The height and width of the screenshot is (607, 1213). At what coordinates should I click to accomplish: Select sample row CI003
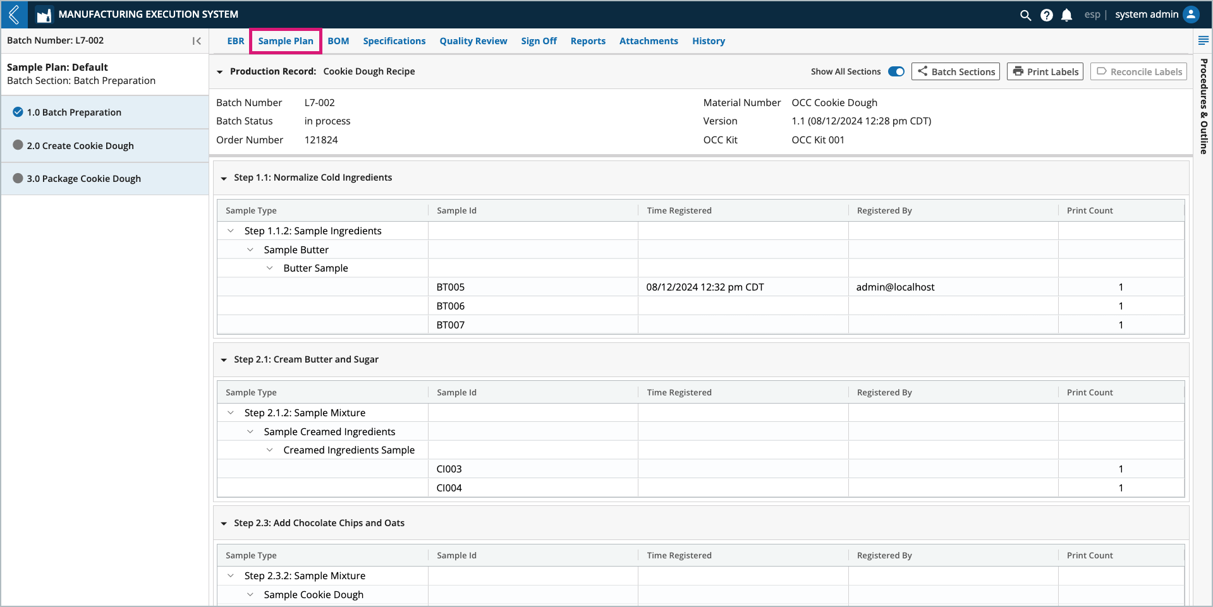coord(700,469)
